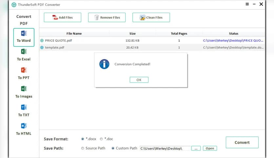Open the To Images conversion mode

(x=24, y=92)
